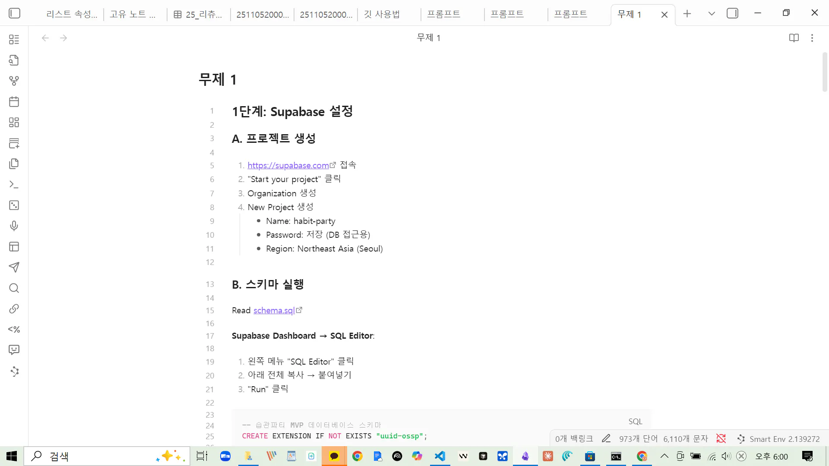The height and width of the screenshot is (466, 829).
Task: Click the magnifier search icon in ribbon
Action: point(14,288)
